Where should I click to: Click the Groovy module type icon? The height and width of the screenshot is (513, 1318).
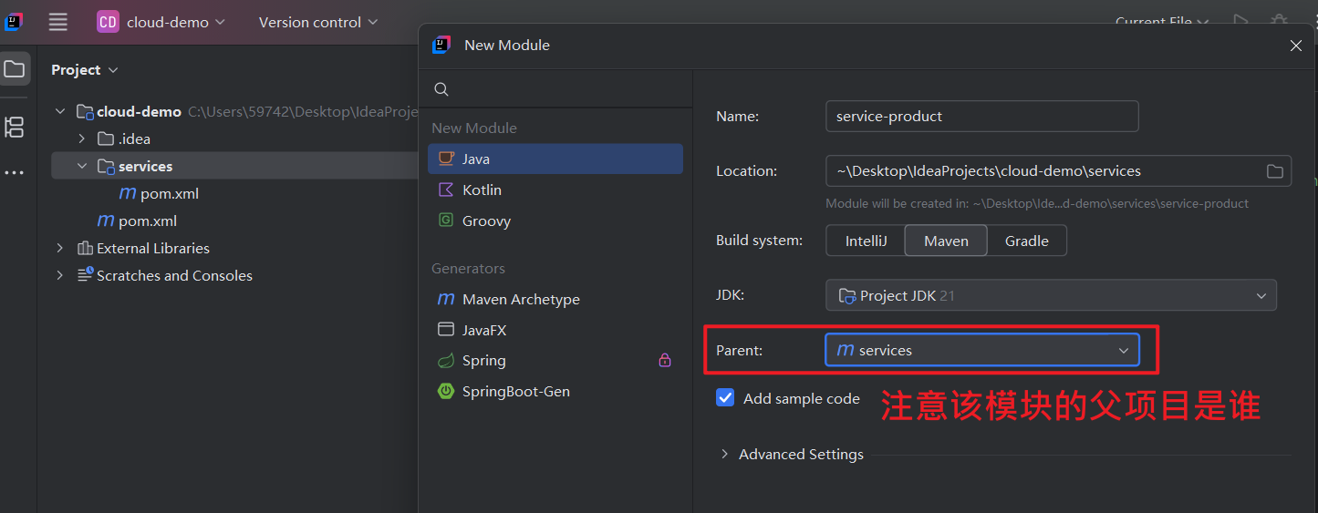446,221
